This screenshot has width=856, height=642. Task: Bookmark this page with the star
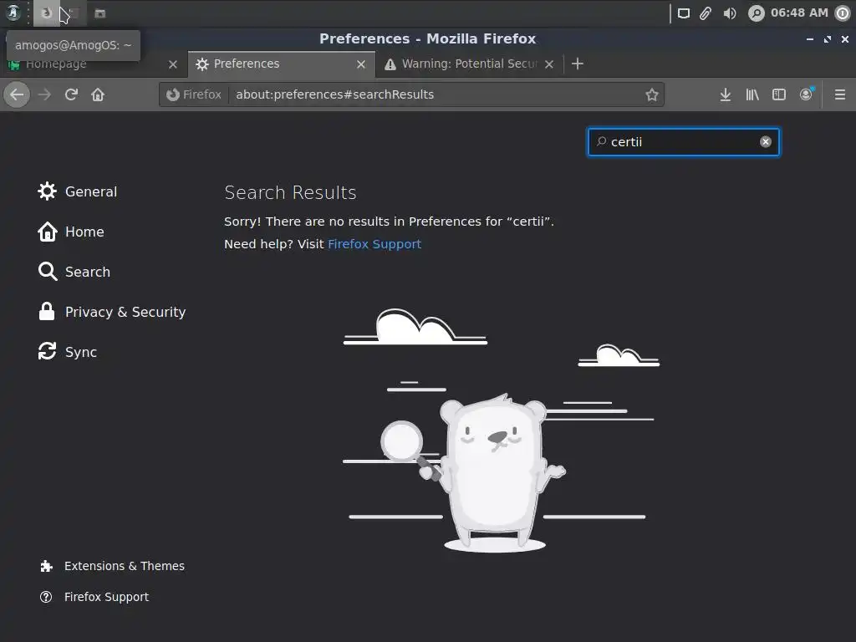(x=651, y=94)
